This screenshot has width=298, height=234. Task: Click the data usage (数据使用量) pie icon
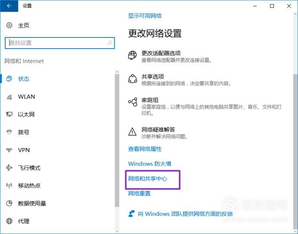pyautogui.click(x=9, y=203)
